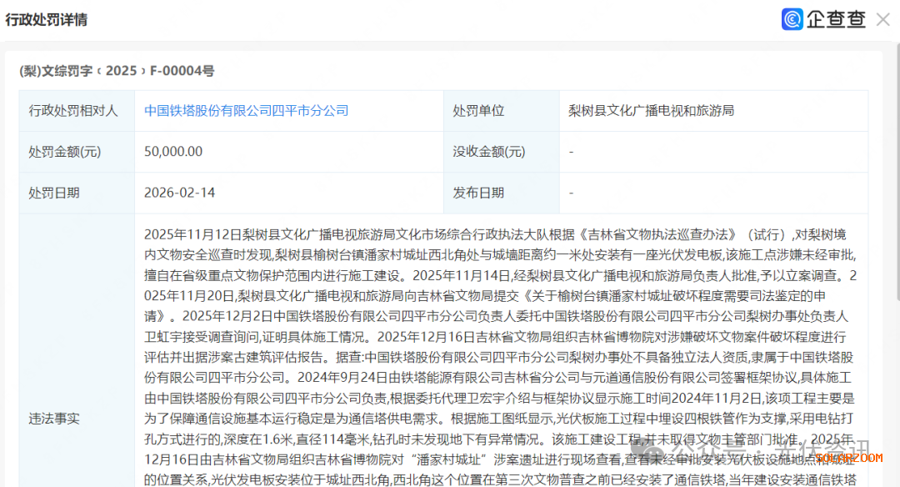Click the 处罚日期 label cell
Image resolution: width=900 pixels, height=487 pixels.
tap(54, 193)
